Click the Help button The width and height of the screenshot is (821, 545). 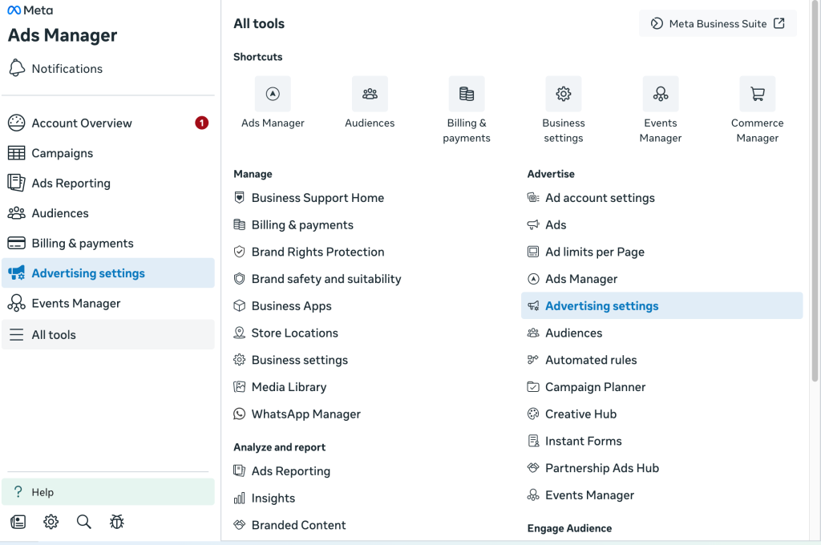pos(35,491)
